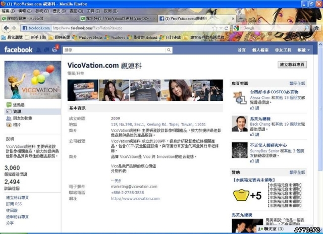Reload the page with the refresh icon

coord(226,28)
